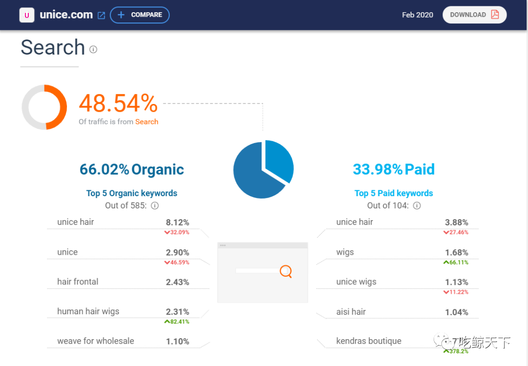Click paid keyword 'unice hair'
The image size is (528, 366).
pyautogui.click(x=354, y=222)
